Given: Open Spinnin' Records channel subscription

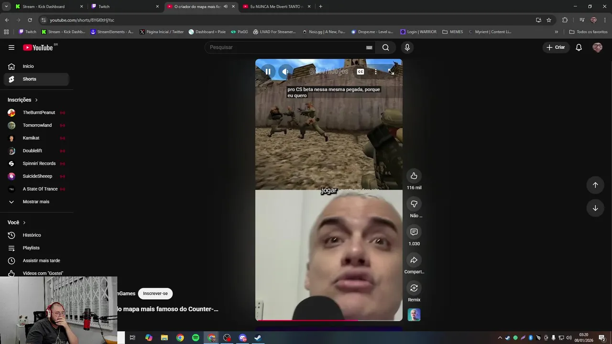Looking at the screenshot, I should 36,163.
